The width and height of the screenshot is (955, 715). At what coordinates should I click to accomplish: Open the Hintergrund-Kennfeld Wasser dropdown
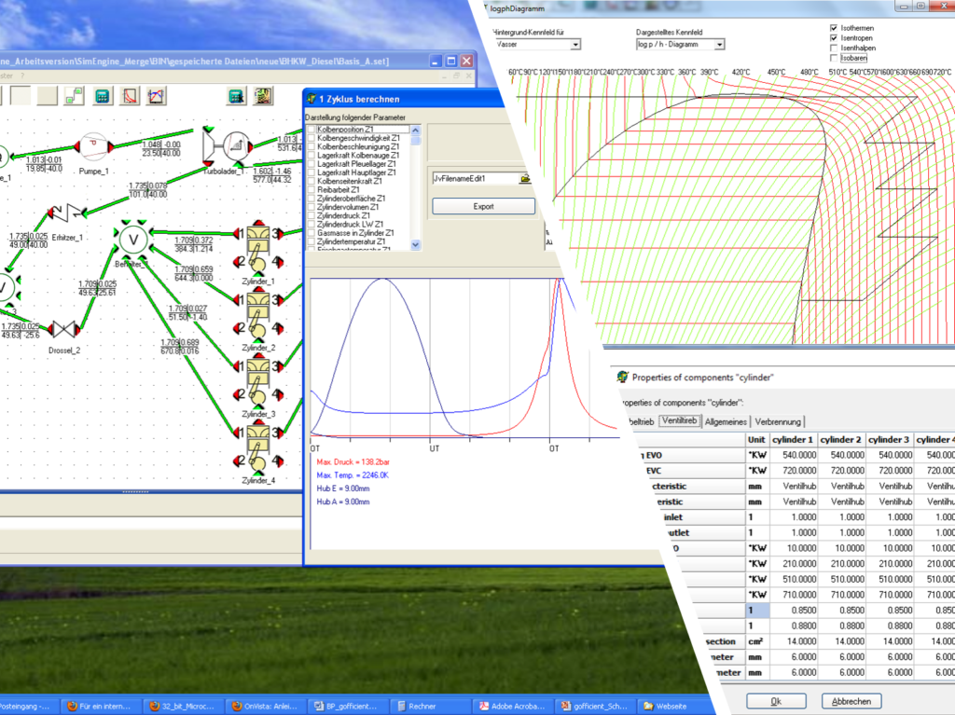574,45
